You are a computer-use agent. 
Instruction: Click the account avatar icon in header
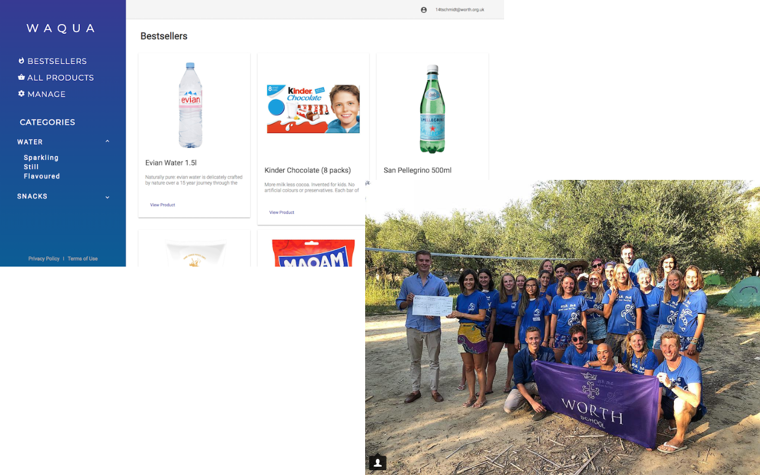coord(424,9)
